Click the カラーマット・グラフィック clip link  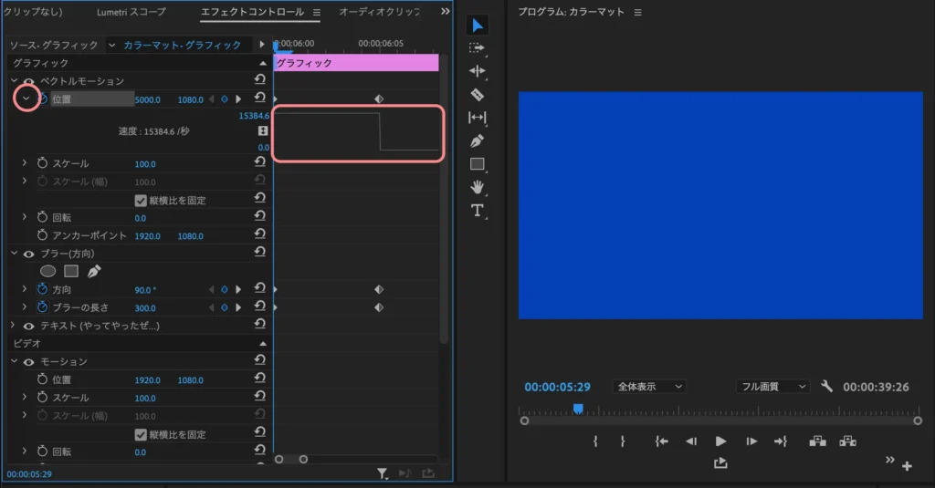point(182,46)
